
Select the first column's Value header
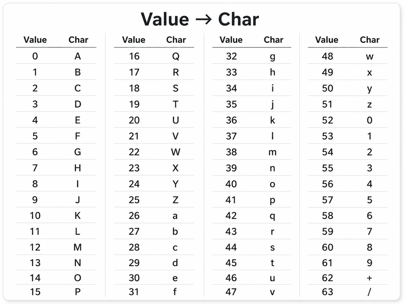35,40
